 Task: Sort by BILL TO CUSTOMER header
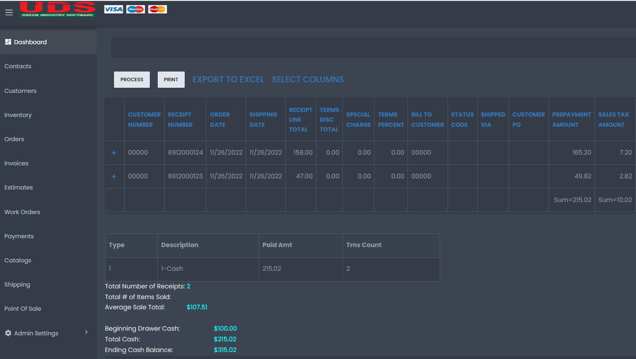[x=428, y=119]
